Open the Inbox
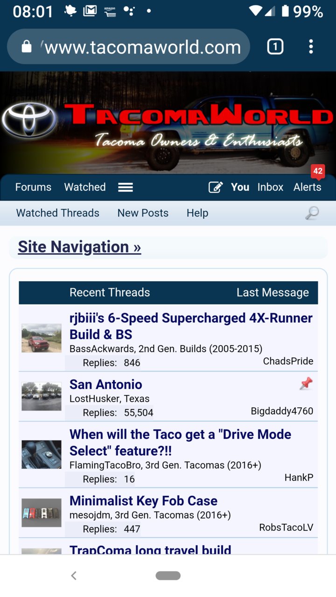The width and height of the screenshot is (336, 597). [270, 187]
